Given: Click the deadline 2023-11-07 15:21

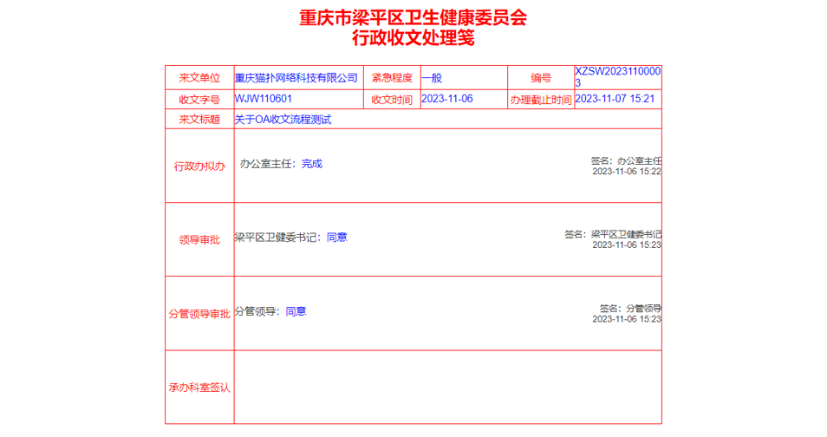Looking at the screenshot, I should click(615, 99).
